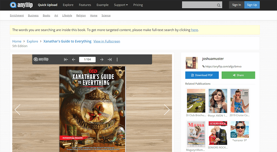
Task: Open the three-dot more options menu
Action: 117,60
